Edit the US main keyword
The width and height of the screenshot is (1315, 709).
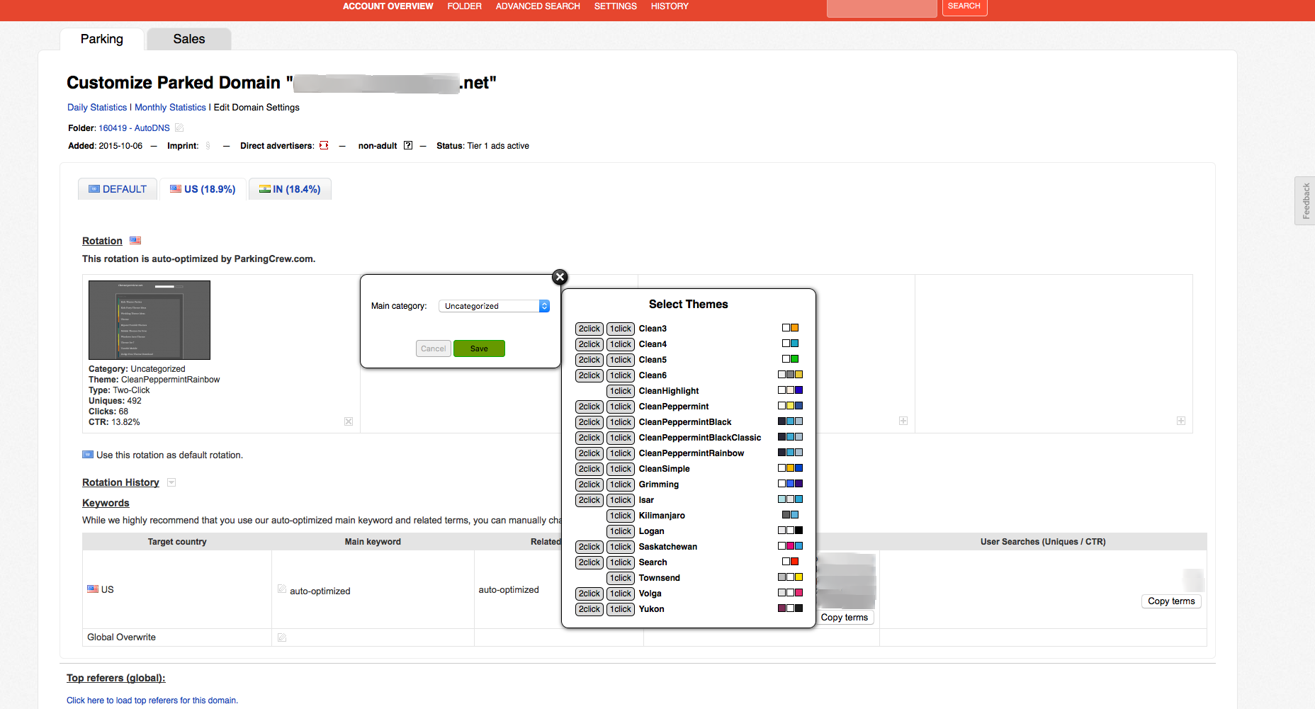point(282,589)
